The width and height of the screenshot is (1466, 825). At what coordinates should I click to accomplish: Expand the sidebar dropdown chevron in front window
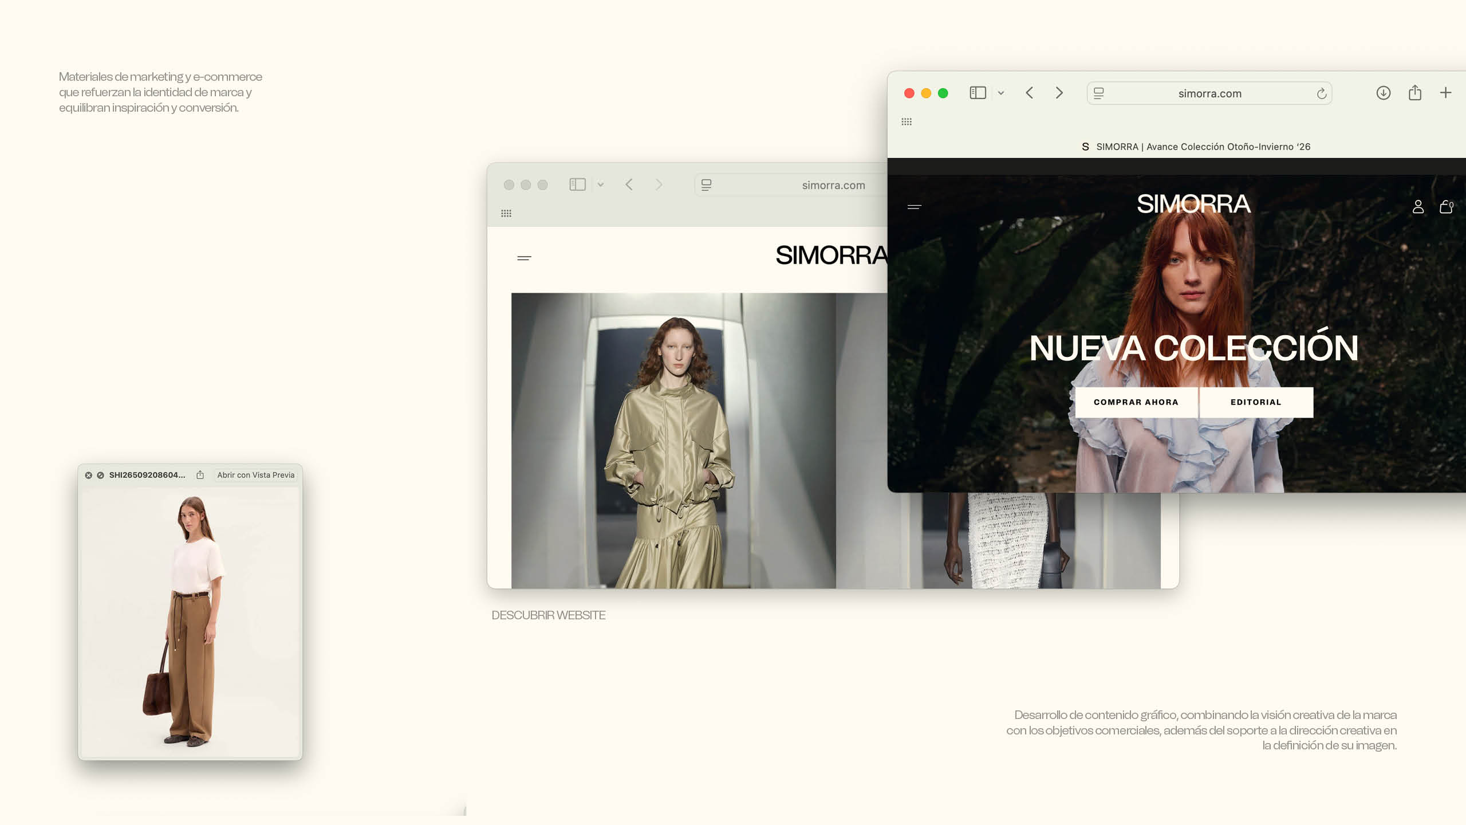(1001, 93)
